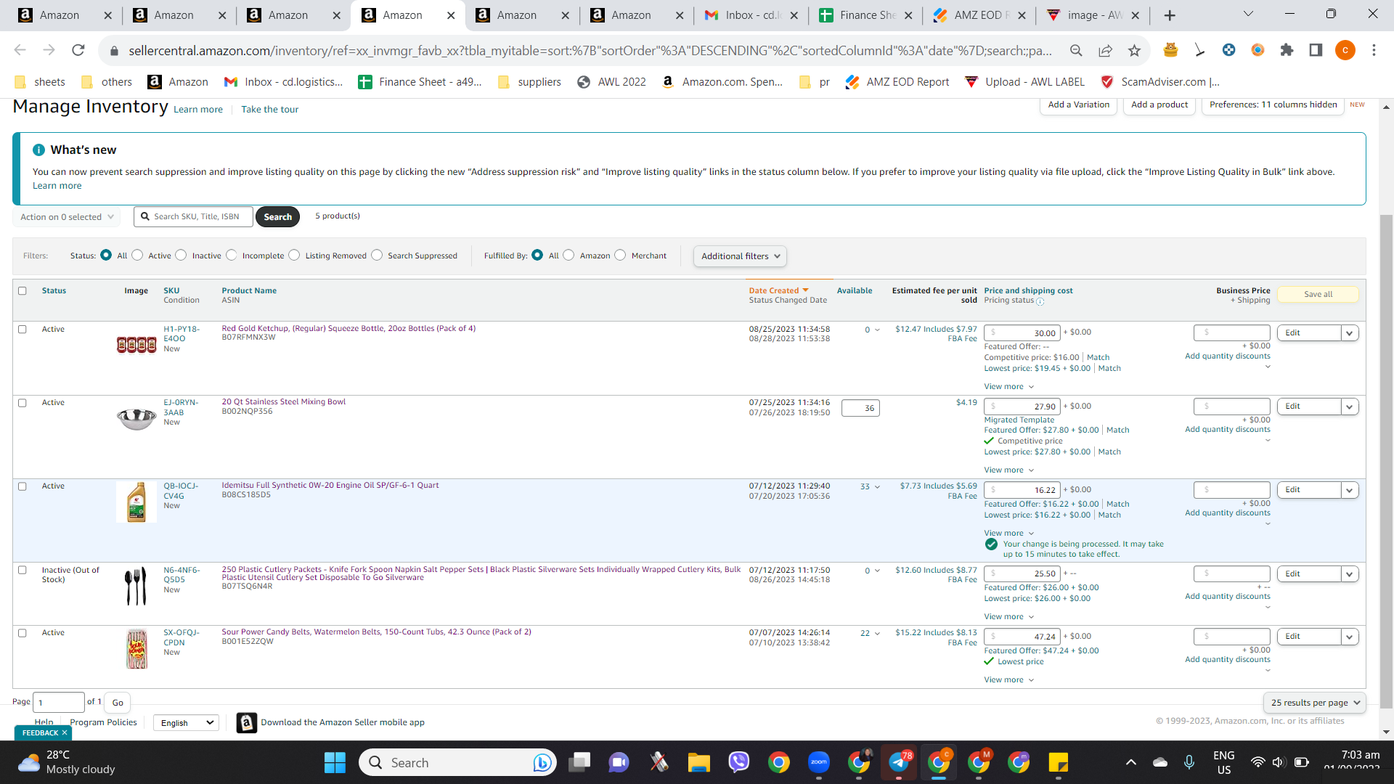
Task: Switch to the image - AWL tab
Action: pyautogui.click(x=1093, y=15)
